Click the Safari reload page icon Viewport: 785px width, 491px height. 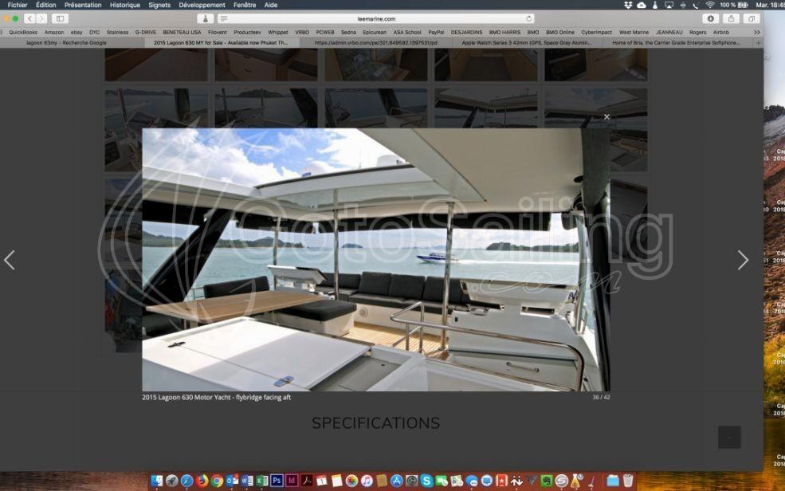pos(529,18)
